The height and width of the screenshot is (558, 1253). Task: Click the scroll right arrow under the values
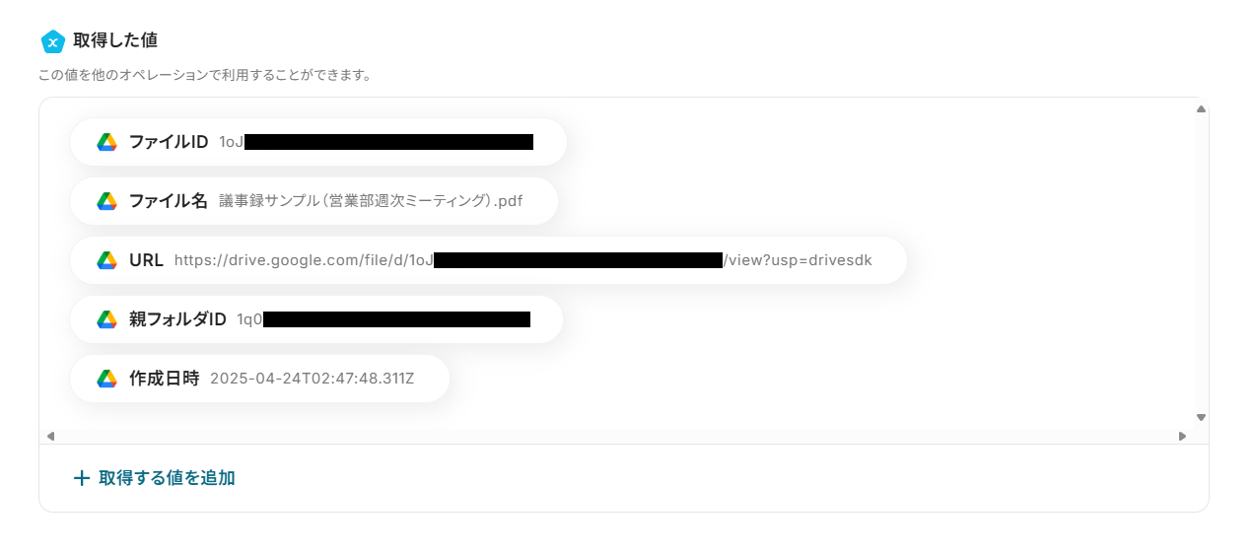coord(1182,436)
